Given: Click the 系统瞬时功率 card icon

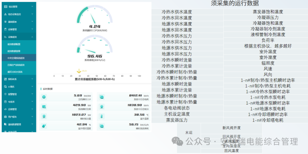Looking at the screenshot, I should click(x=44, y=107).
